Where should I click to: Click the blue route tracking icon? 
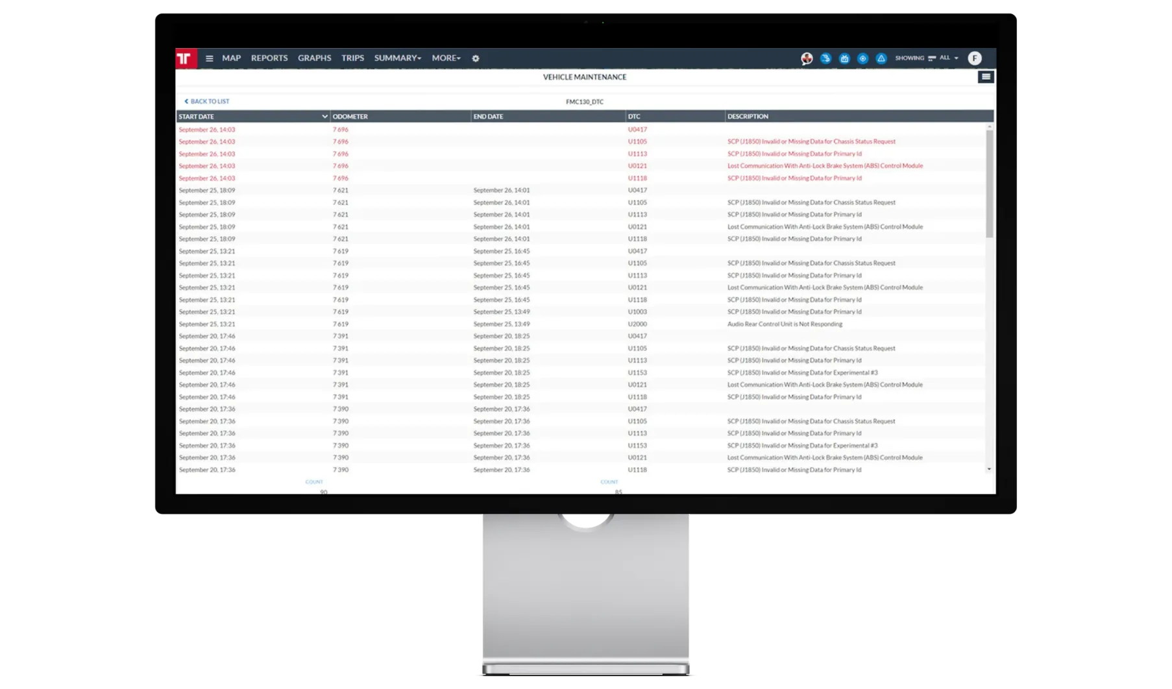pyautogui.click(x=825, y=58)
